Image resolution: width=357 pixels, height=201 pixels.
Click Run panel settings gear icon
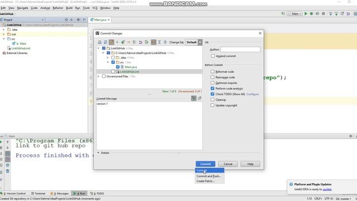(x=351, y=136)
